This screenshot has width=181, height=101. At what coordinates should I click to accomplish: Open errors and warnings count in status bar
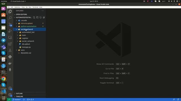click(30, 100)
